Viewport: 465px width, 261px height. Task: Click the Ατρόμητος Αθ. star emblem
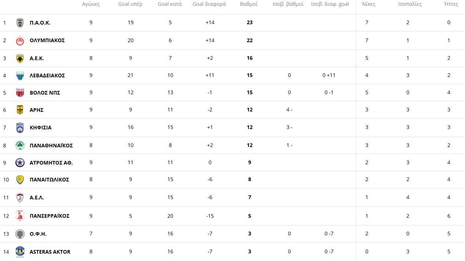pyautogui.click(x=20, y=162)
